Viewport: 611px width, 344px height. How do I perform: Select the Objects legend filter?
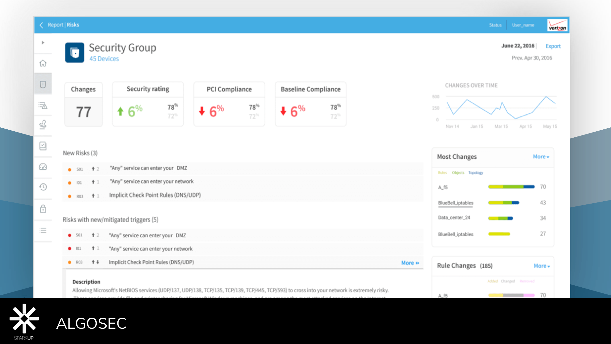click(x=458, y=173)
